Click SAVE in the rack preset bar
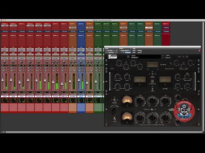 [168, 56]
